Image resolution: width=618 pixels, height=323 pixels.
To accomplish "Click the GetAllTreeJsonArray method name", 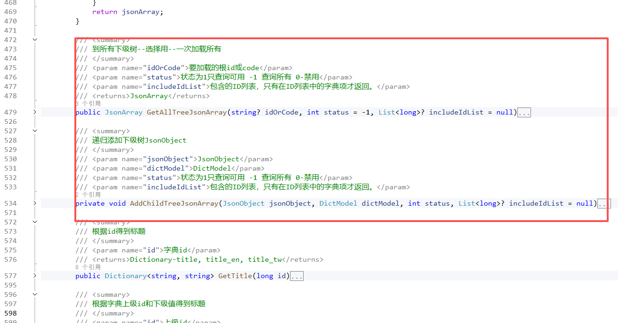I will click(x=186, y=112).
